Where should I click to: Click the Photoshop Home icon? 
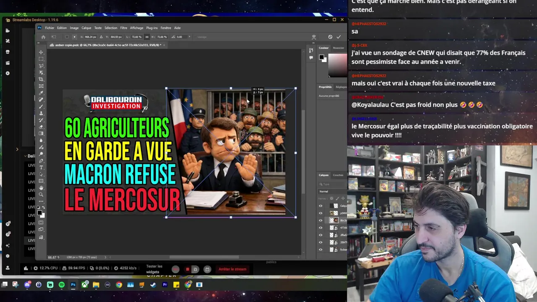tap(43, 37)
